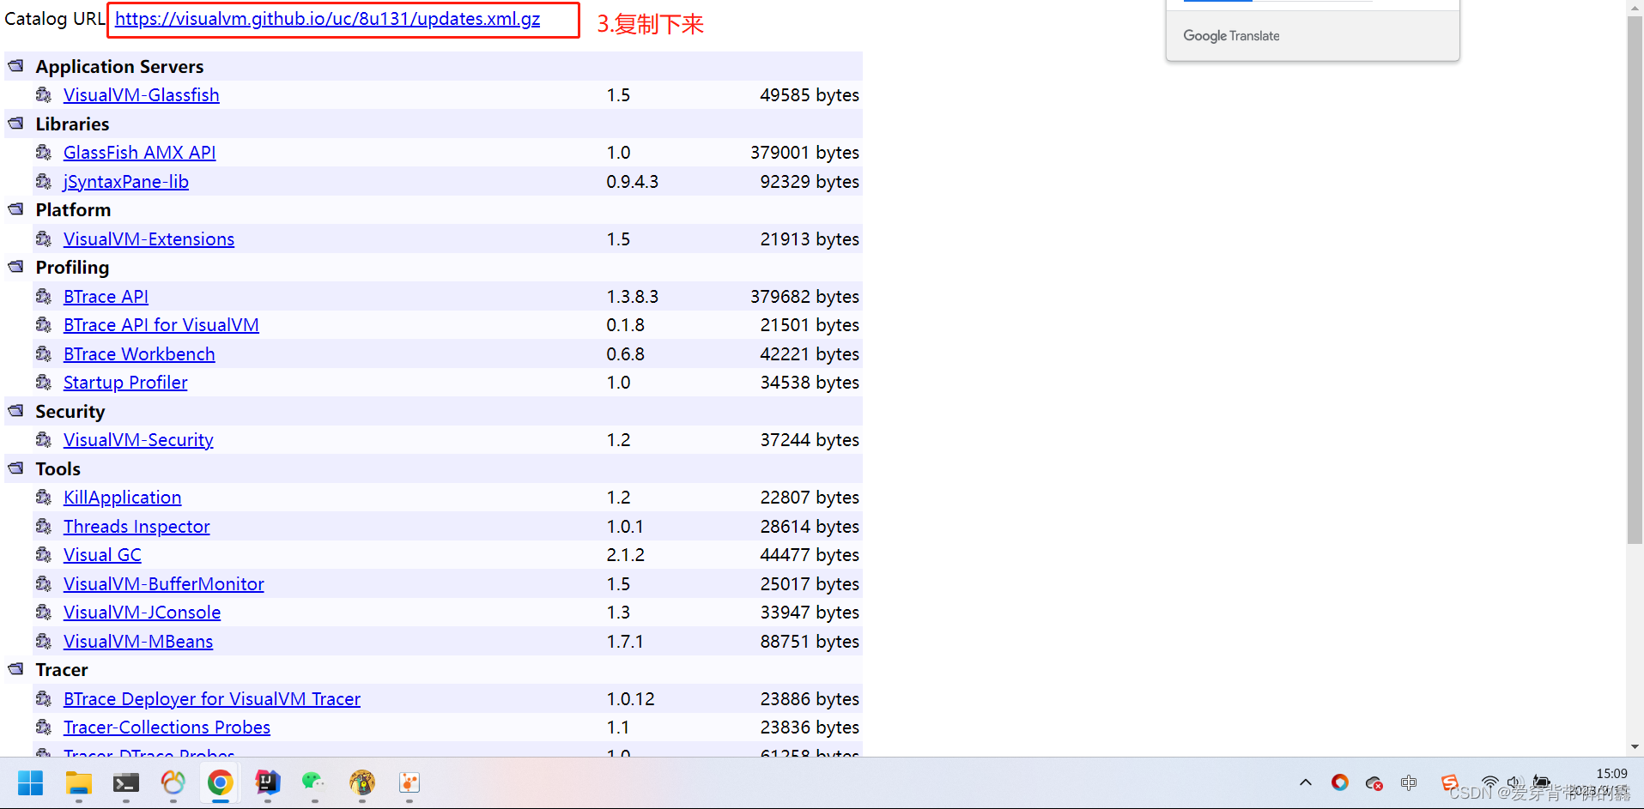Open the BTrace API for VisualVM link
This screenshot has width=1644, height=809.
click(161, 325)
